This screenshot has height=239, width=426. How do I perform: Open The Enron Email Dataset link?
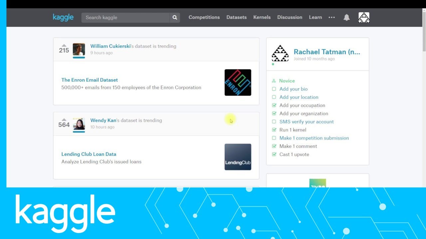point(90,80)
